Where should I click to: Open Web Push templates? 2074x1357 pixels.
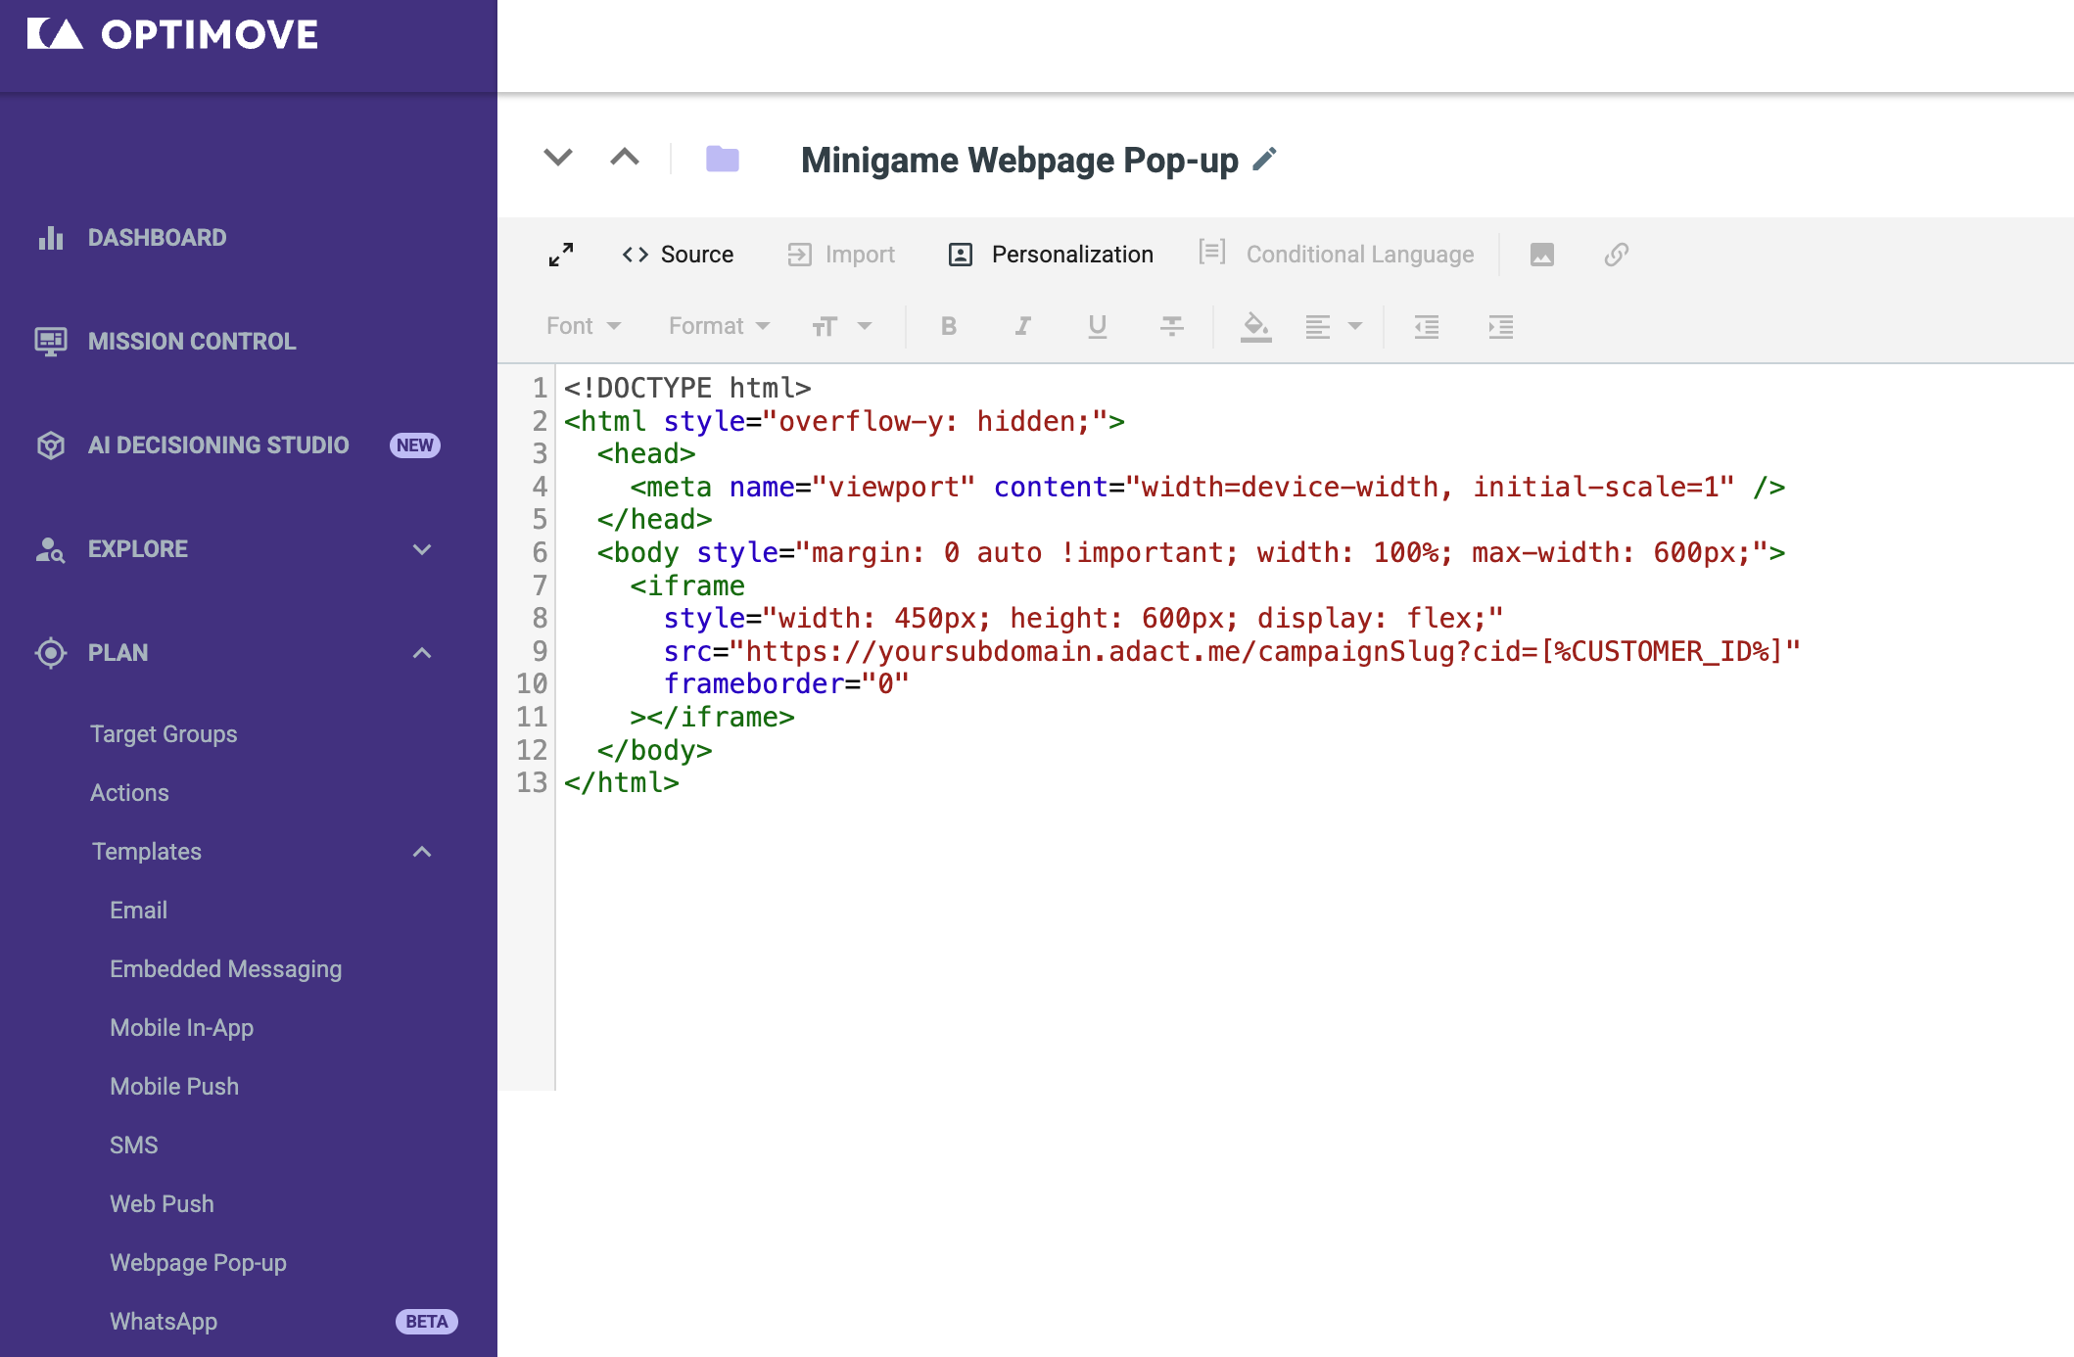[162, 1204]
